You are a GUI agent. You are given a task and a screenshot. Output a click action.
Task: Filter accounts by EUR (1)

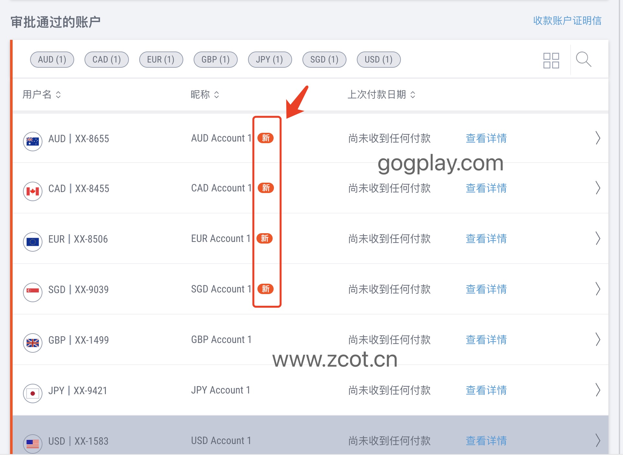pyautogui.click(x=161, y=60)
